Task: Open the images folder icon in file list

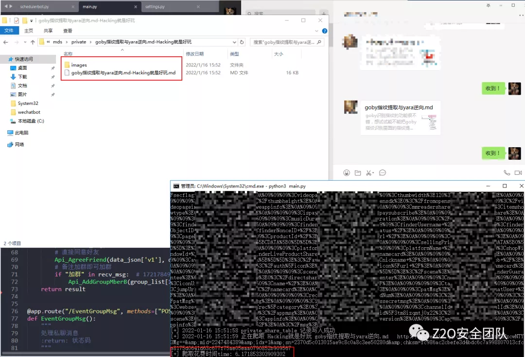Action: coord(67,65)
